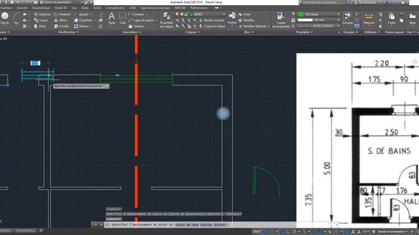The image size is (419, 235).
Task: Expand the Linéaire dimension dropdown
Action: pyautogui.click(x=146, y=14)
